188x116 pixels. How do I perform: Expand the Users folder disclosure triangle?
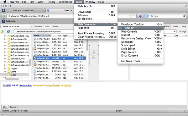5,71
